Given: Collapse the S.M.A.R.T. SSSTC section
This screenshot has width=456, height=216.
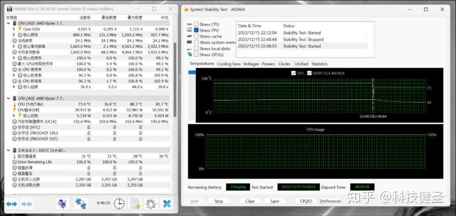Looking at the screenshot, I should coord(8,150).
